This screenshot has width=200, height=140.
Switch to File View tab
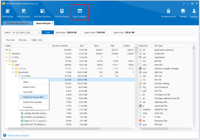[23, 40]
